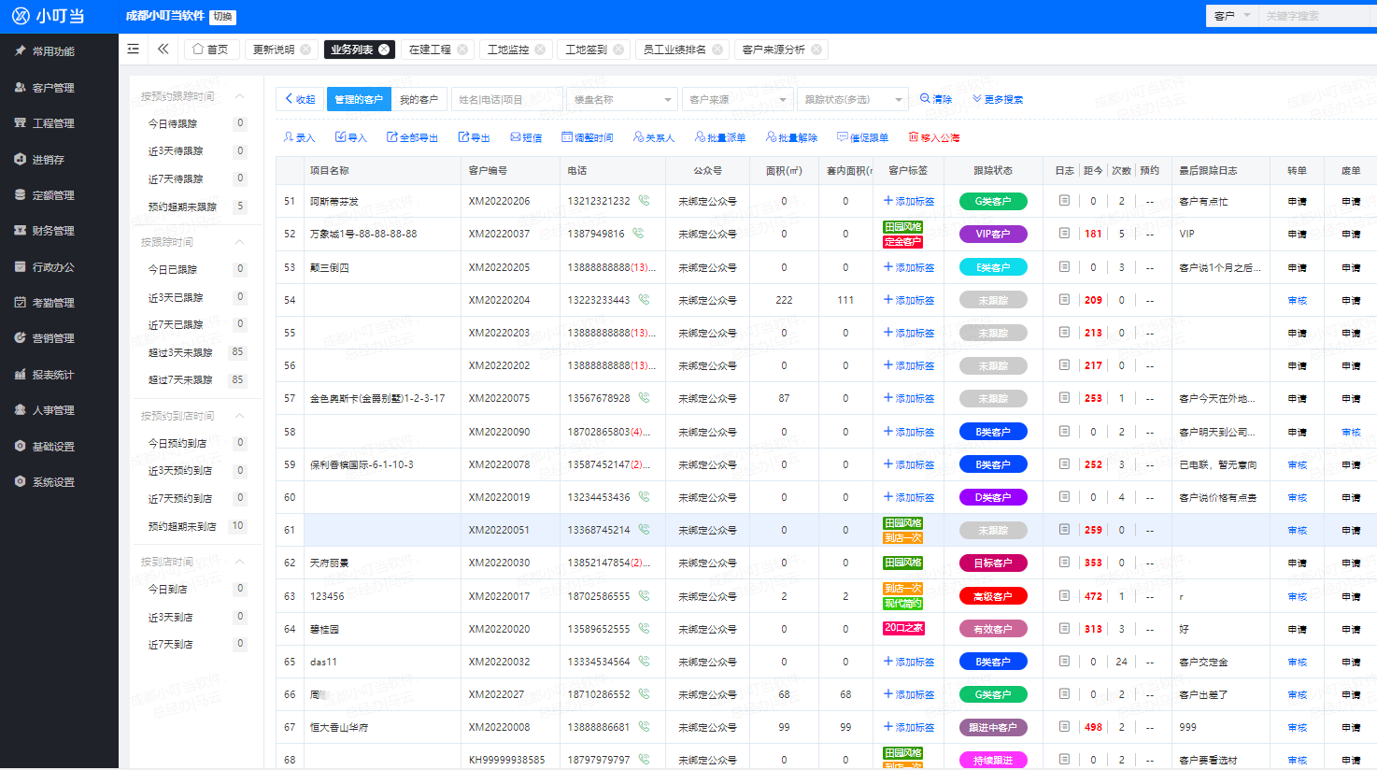
Task: Open 客户管理 in the sidebar
Action: coord(53,88)
